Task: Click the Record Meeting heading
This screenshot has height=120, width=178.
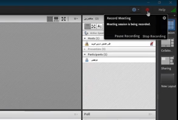Action: [x=119, y=18]
